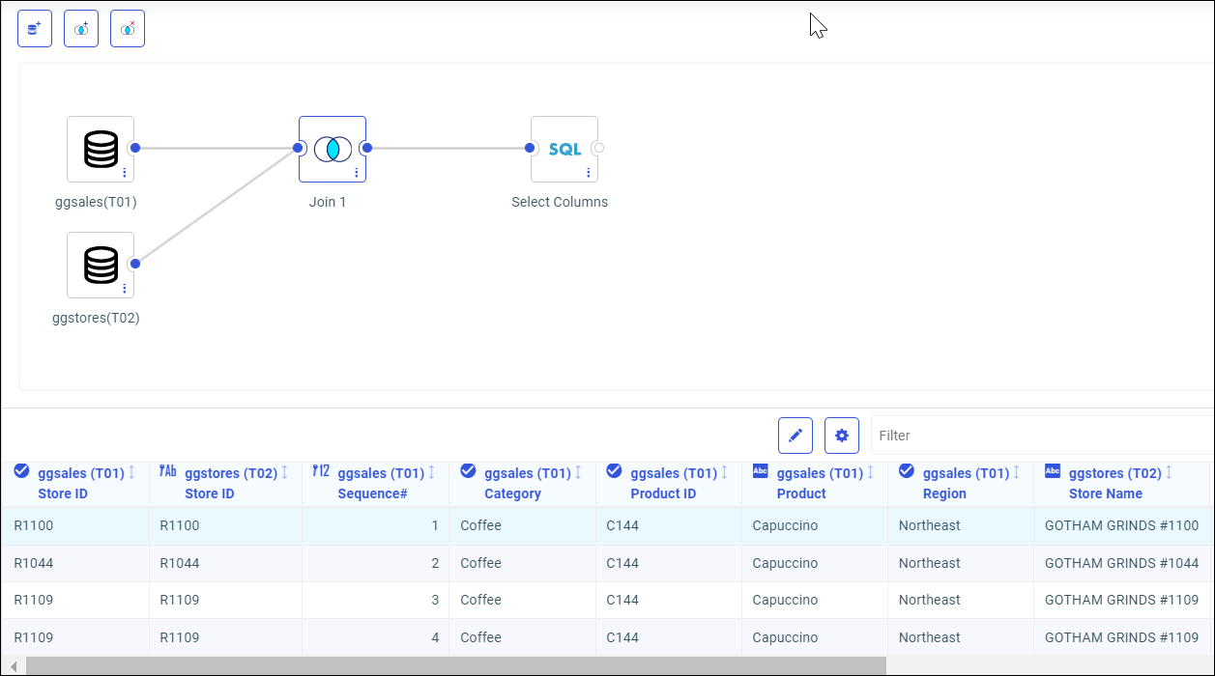The width and height of the screenshot is (1215, 676).
Task: Open the three-dot menu on the Join 1 node
Action: pos(357,173)
